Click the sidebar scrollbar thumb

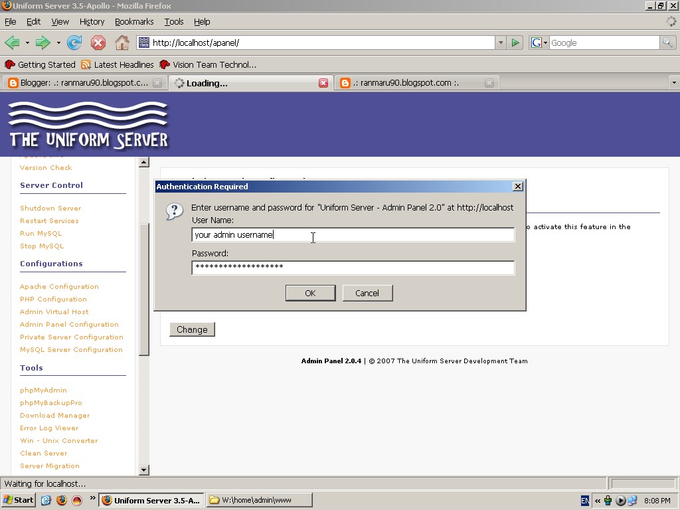click(144, 290)
